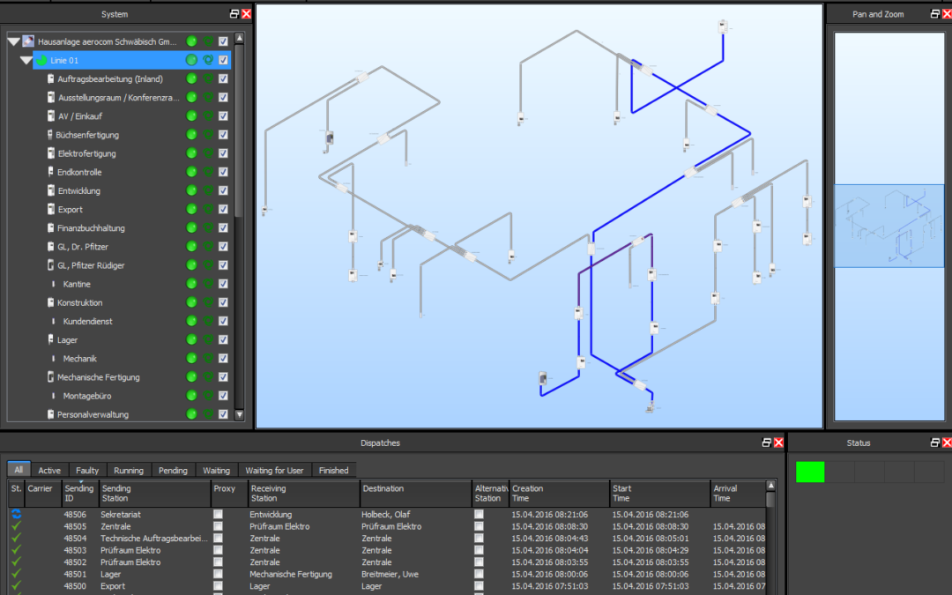Click green status light for Lager
952x595 pixels.
pos(191,340)
